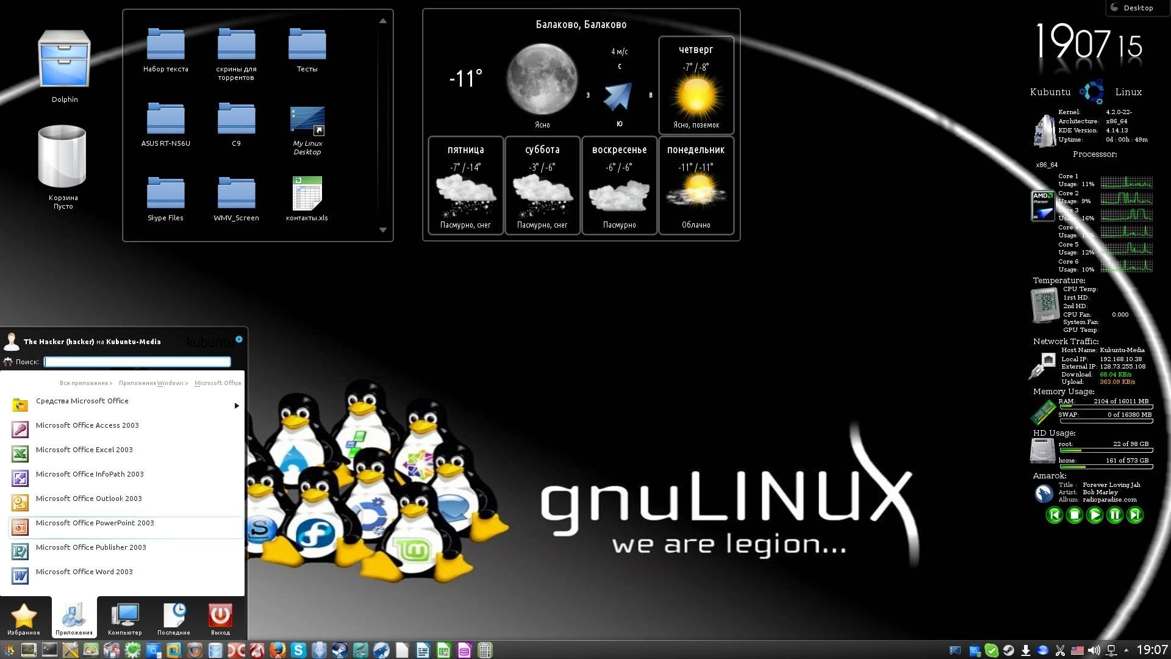Open the Skype Files folder
The width and height of the screenshot is (1171, 659).
(x=165, y=199)
